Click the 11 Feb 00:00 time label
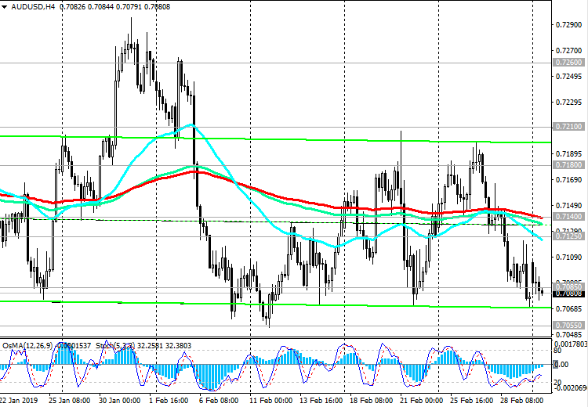 point(270,400)
